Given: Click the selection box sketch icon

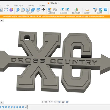Looking at the screenshot, I should pos(6,10).
